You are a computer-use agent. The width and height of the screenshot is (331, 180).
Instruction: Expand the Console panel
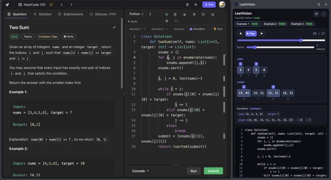point(140,171)
